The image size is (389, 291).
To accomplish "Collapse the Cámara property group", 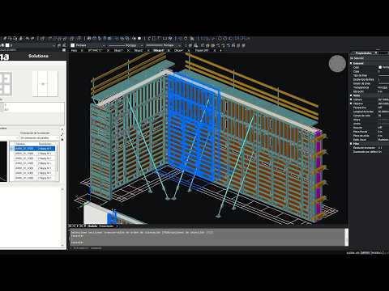I will [x=351, y=99].
